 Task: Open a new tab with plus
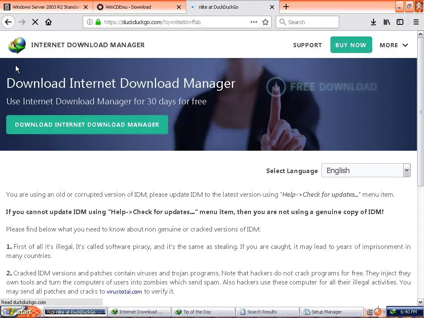(x=286, y=7)
